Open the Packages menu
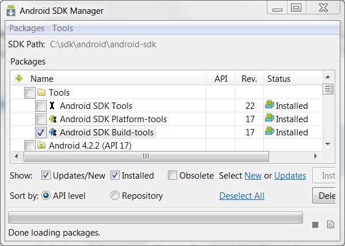345x246 pixels. pos(27,28)
